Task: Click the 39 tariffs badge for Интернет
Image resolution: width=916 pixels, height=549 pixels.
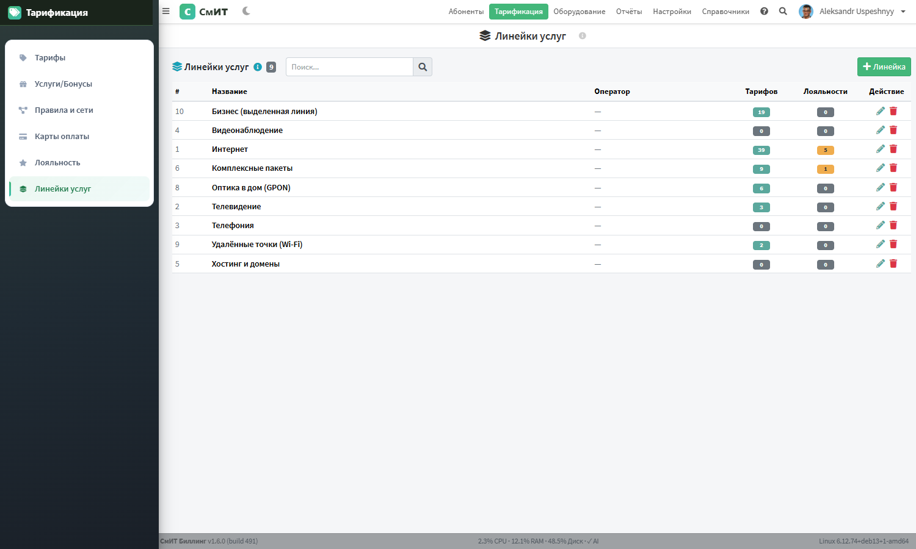Action: coord(762,150)
